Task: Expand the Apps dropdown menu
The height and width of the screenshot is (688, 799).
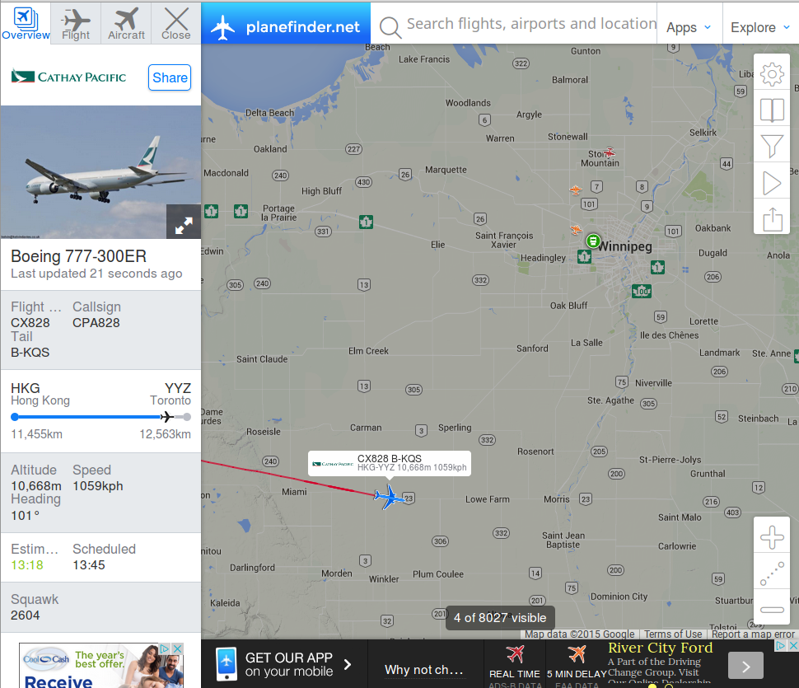Action: [x=689, y=27]
